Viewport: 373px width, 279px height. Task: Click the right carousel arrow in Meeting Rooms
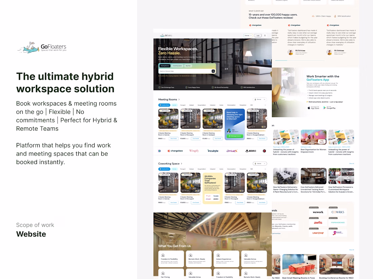267,118
